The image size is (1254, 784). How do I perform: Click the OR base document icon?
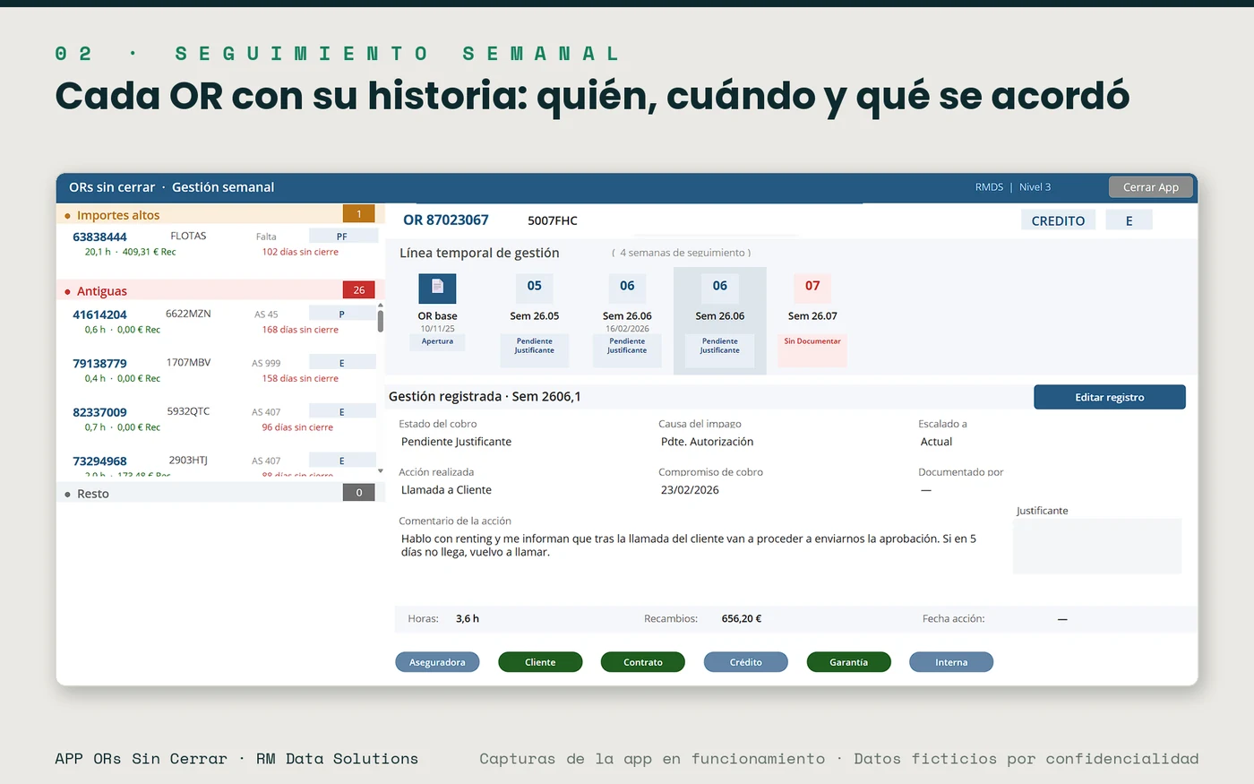tap(437, 289)
